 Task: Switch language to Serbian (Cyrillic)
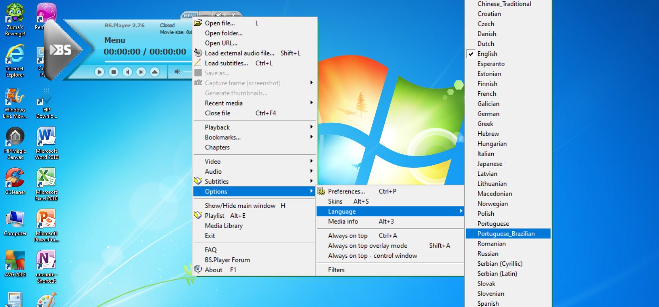pos(508,264)
